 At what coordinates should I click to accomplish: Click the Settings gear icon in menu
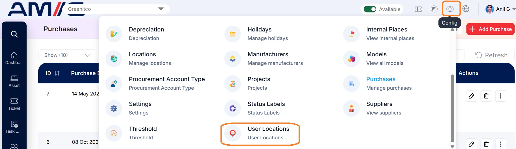[x=114, y=108]
